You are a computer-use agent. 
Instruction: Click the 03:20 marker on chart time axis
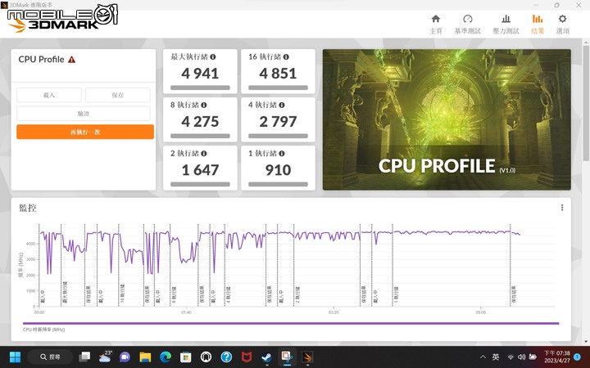pos(334,312)
